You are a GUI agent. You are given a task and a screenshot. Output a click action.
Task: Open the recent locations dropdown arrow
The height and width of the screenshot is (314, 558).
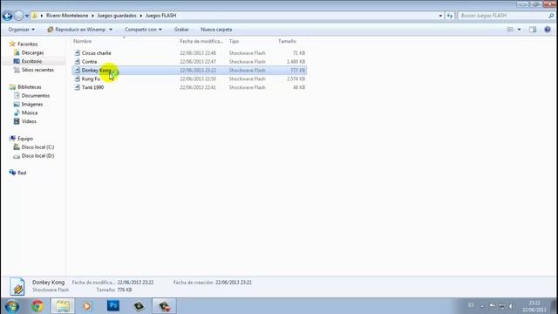tap(27, 16)
